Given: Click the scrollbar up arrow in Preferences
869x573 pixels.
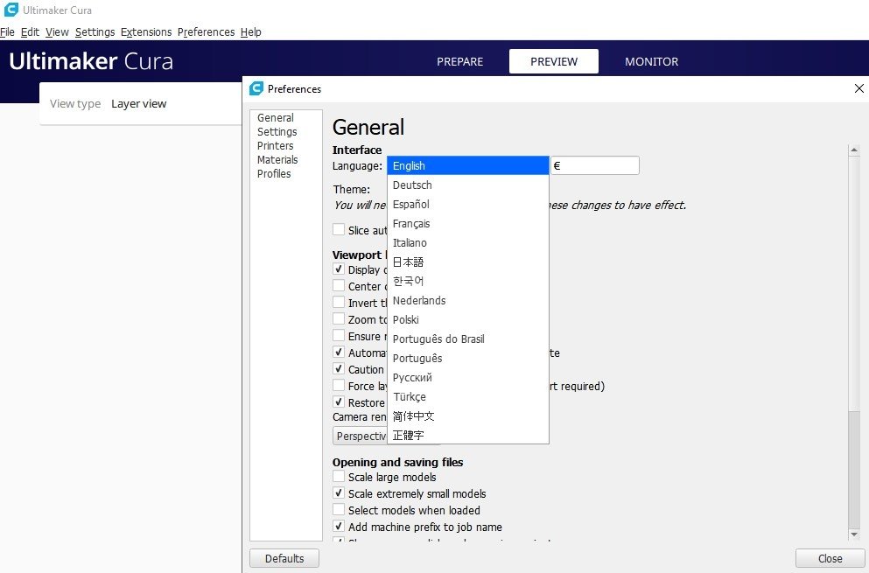Looking at the screenshot, I should point(854,150).
